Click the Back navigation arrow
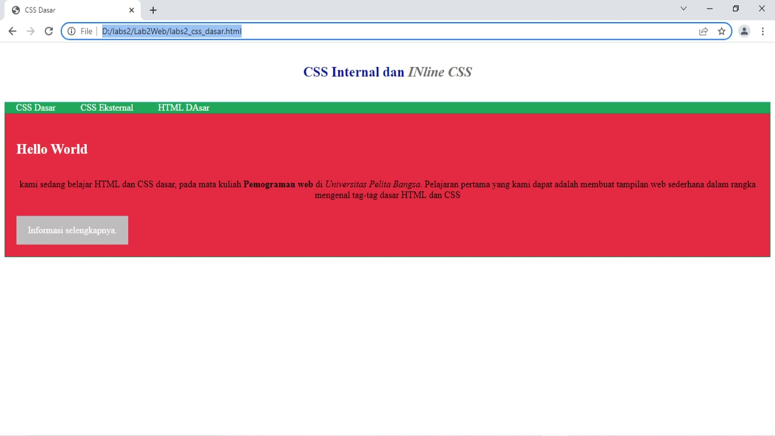This screenshot has height=436, width=775. click(12, 31)
